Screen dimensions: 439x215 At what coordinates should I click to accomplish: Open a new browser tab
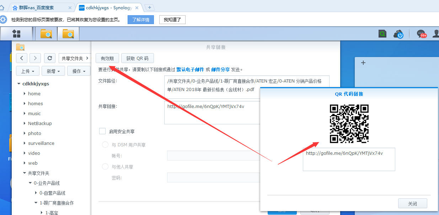tap(150, 7)
